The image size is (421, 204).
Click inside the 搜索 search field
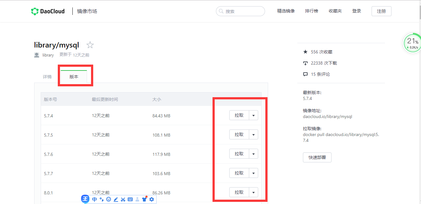240,11
